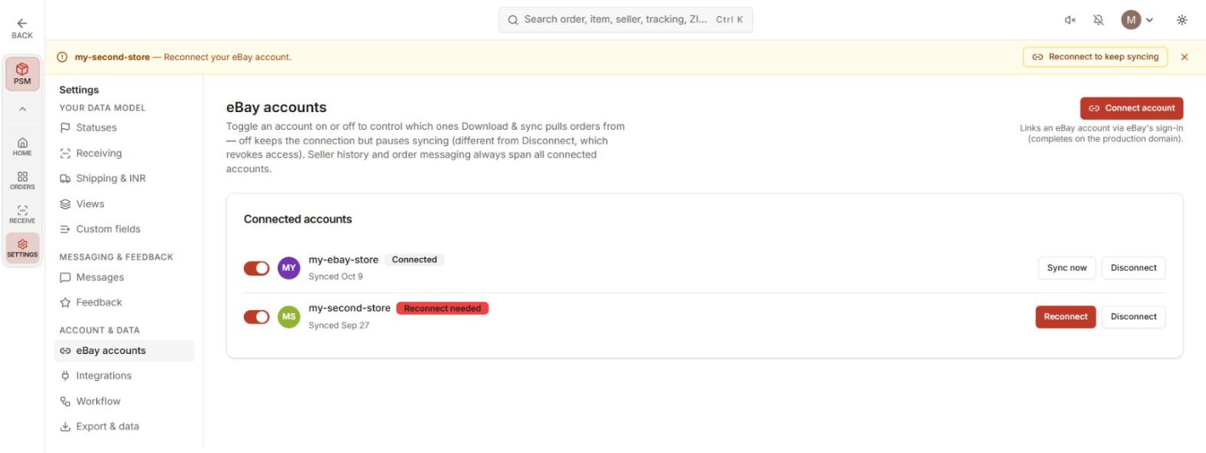The image size is (1206, 453).
Task: Open the PSM app icon
Action: 22,74
